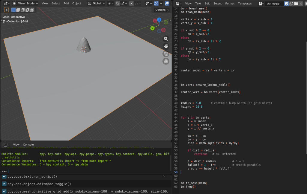Switch perspective/orthographic with the grid icon
The image size is (307, 194).
166,61
